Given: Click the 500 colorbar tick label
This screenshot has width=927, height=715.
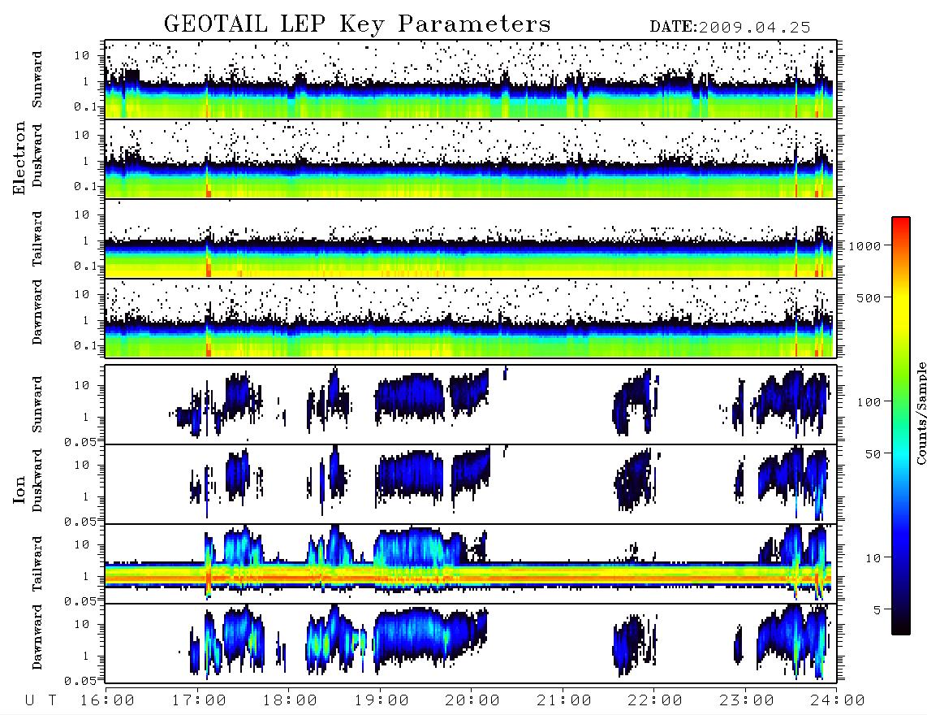Looking at the screenshot, I should 869,297.
